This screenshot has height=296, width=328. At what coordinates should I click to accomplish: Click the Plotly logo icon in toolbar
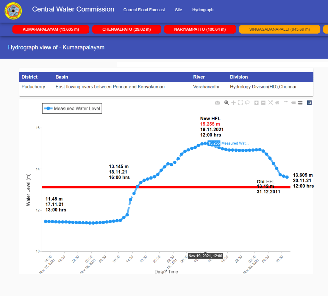[309, 103]
